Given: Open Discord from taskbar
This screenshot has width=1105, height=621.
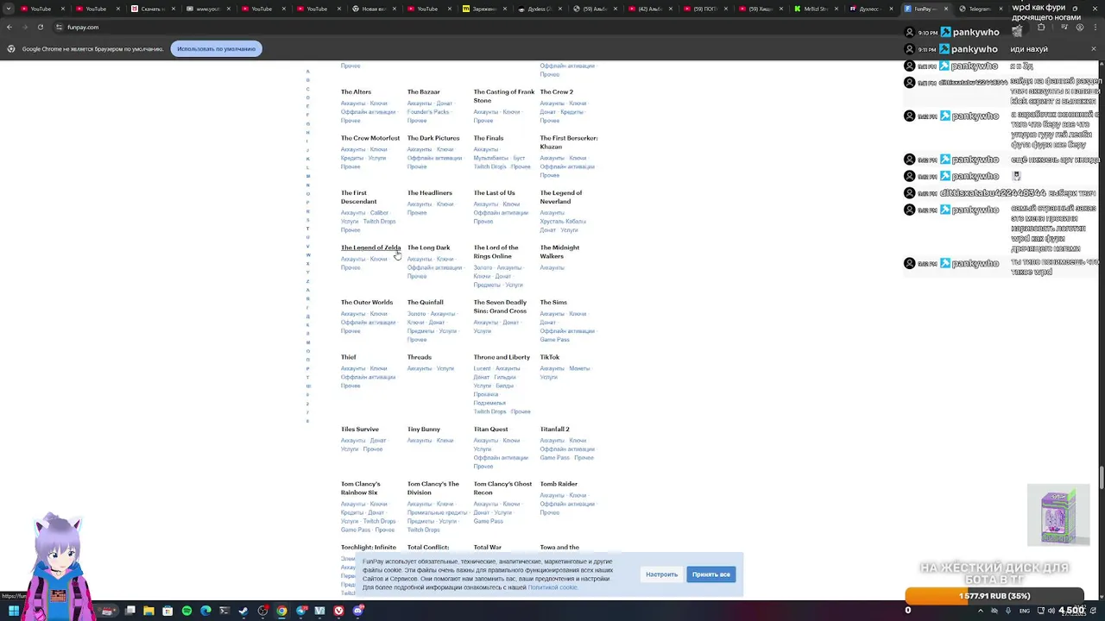Looking at the screenshot, I should [x=358, y=611].
